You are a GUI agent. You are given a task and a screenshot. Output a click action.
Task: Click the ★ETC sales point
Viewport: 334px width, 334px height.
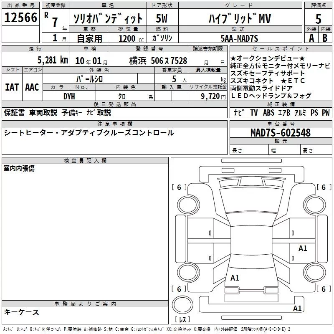[x=293, y=81]
